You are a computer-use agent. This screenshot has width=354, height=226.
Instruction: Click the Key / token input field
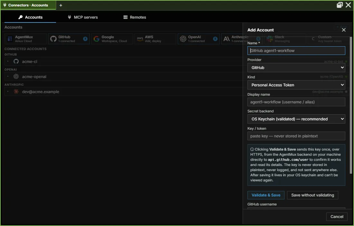click(x=296, y=136)
